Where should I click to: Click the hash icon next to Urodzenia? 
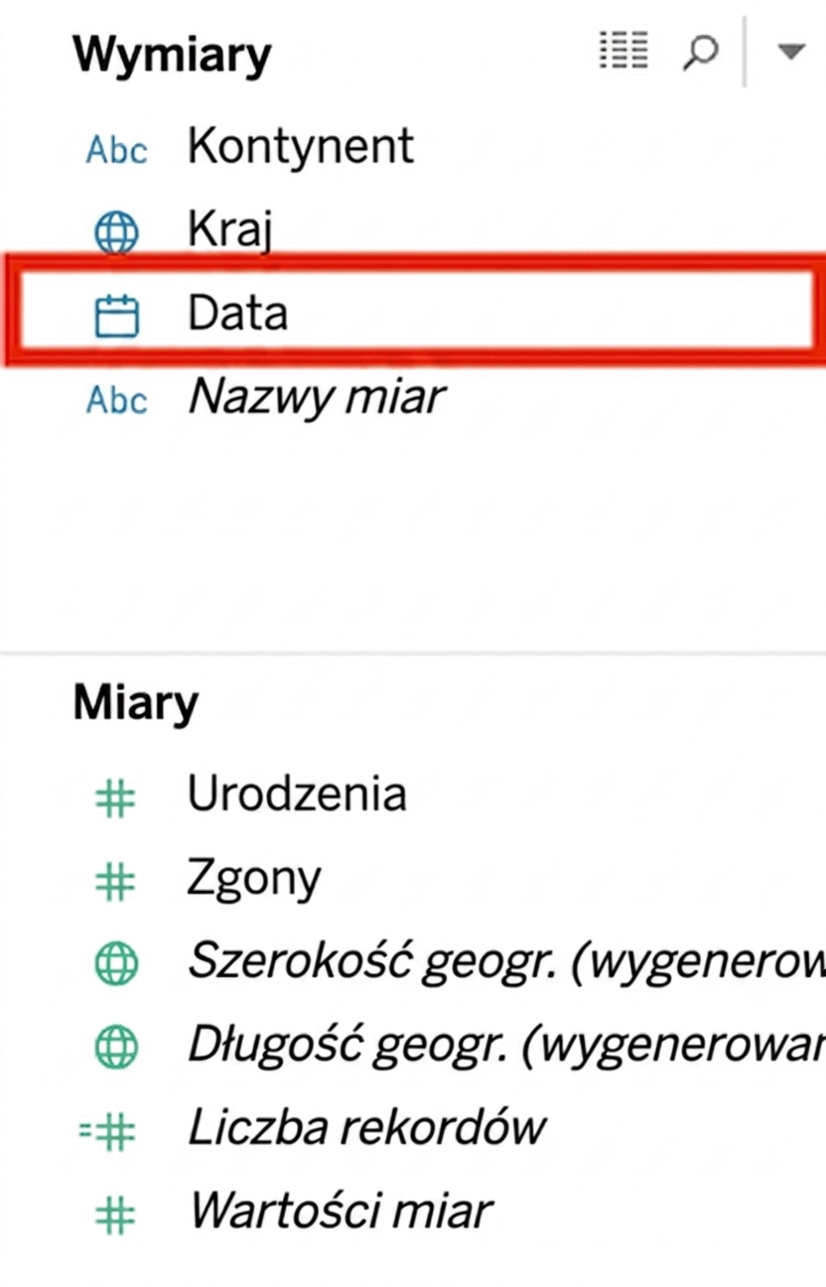point(115,797)
